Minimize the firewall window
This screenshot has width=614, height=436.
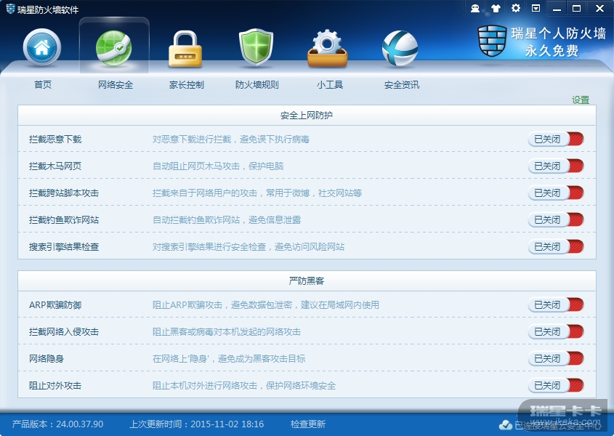tap(557, 8)
